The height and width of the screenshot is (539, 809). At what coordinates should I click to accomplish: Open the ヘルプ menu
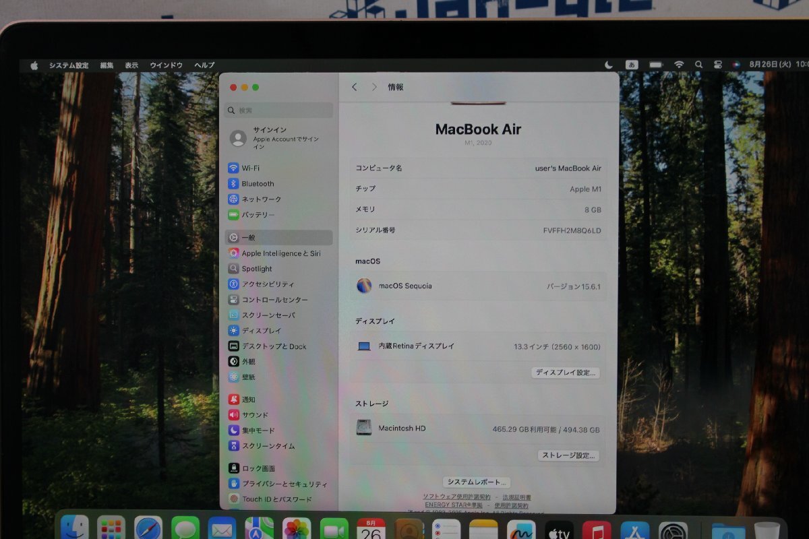pyautogui.click(x=204, y=65)
